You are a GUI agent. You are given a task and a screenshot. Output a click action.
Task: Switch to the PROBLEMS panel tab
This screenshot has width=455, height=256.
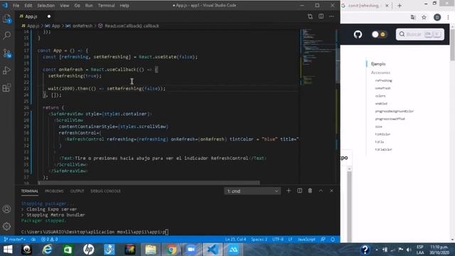pos(54,191)
